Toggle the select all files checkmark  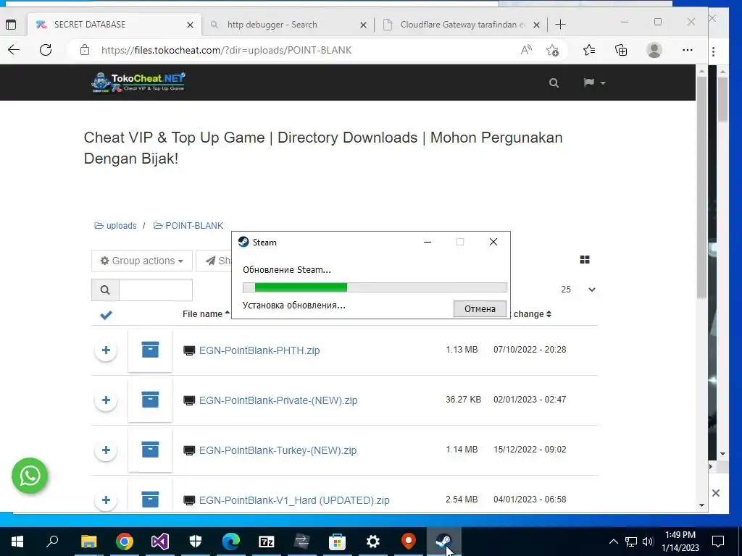[106, 315]
